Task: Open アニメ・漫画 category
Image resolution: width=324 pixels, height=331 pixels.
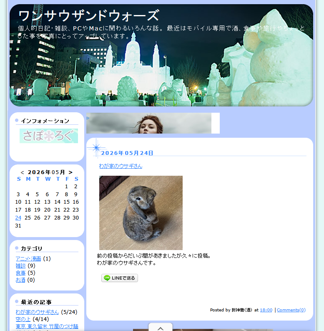Action: [x=28, y=259]
